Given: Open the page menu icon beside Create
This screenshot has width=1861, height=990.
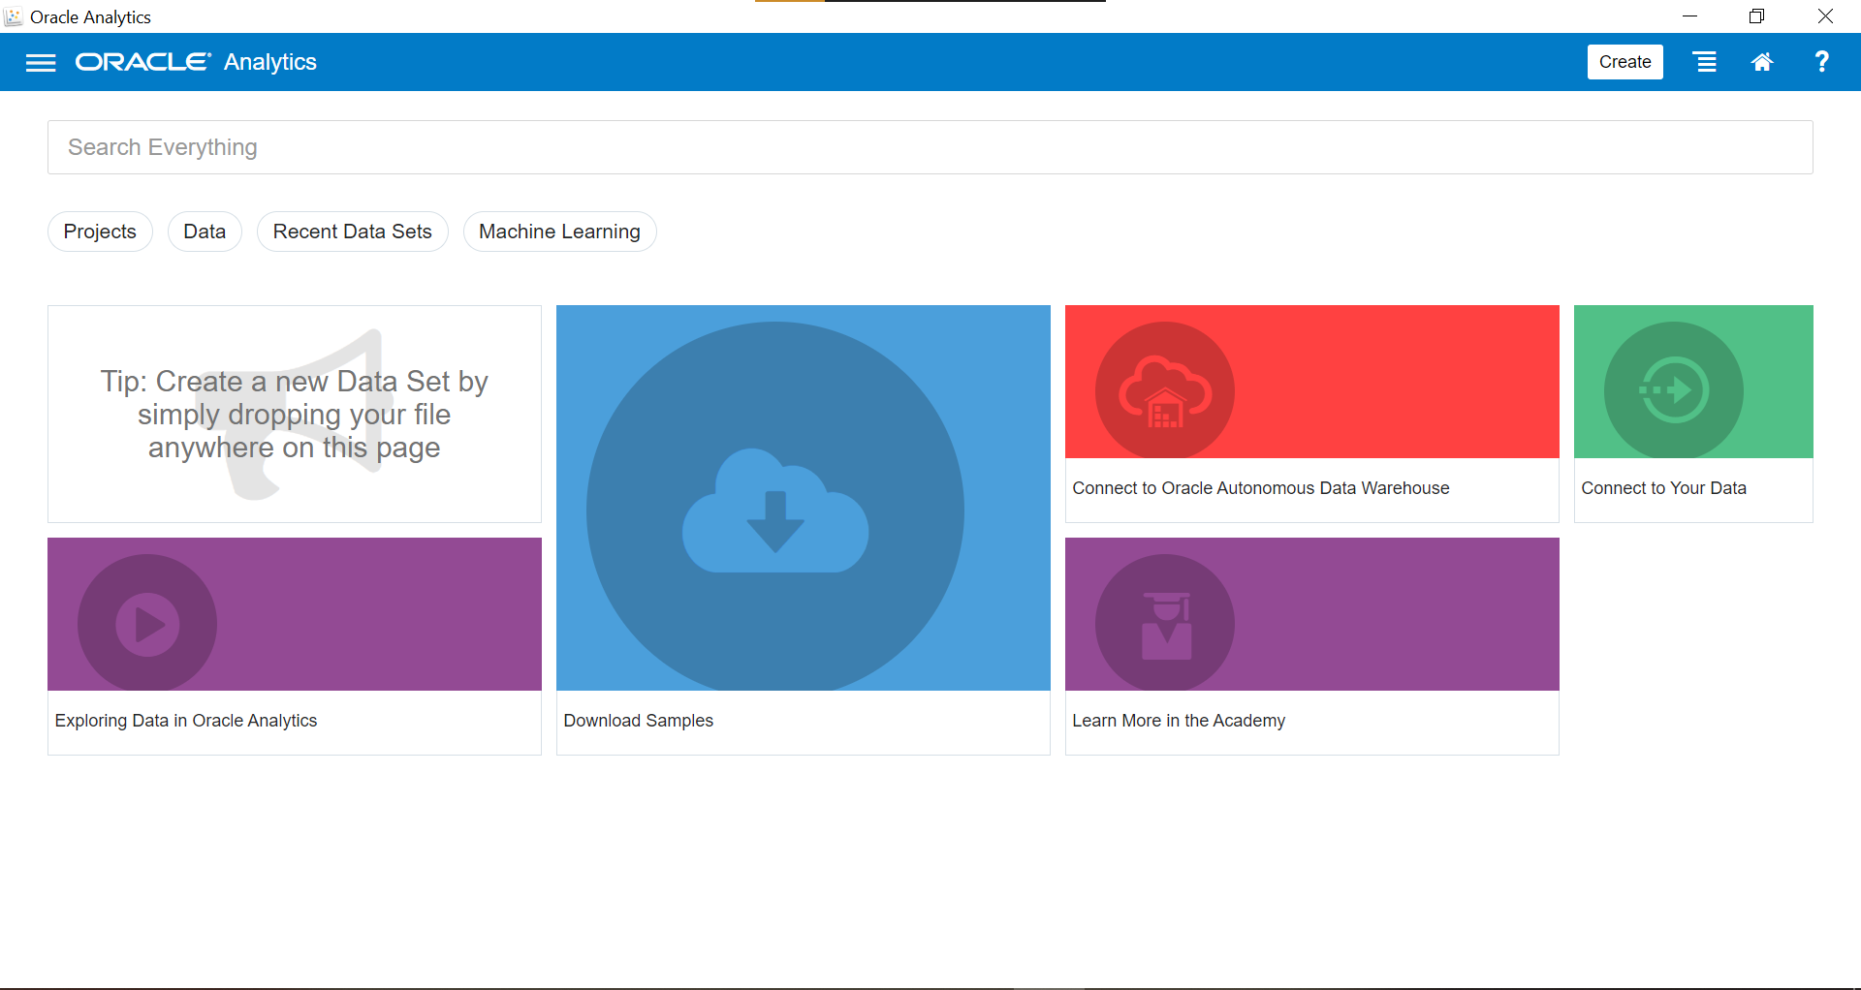Looking at the screenshot, I should [x=1705, y=62].
